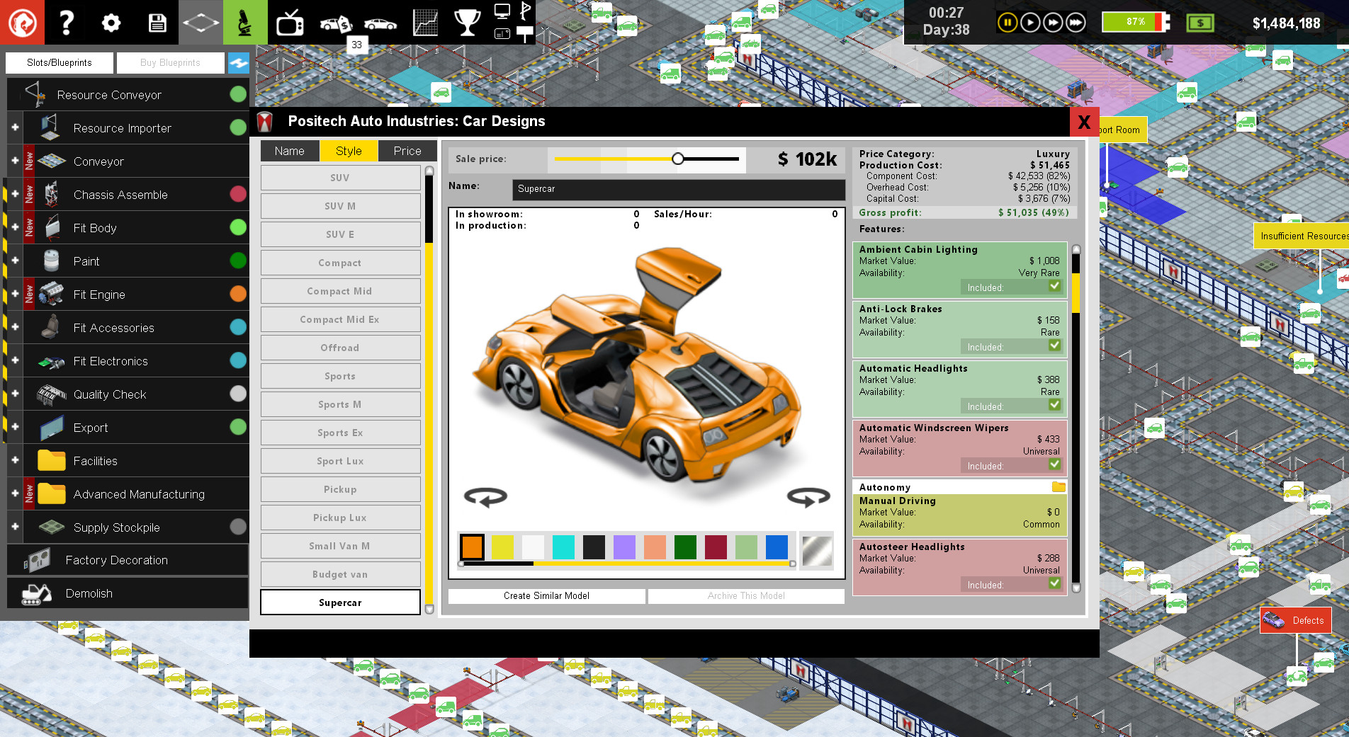This screenshot has width=1349, height=737.
Task: Open the Car Sales price-tag icon
Action: [x=334, y=22]
